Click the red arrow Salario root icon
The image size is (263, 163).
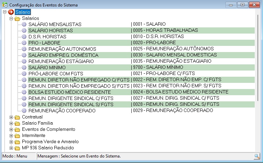(11, 12)
